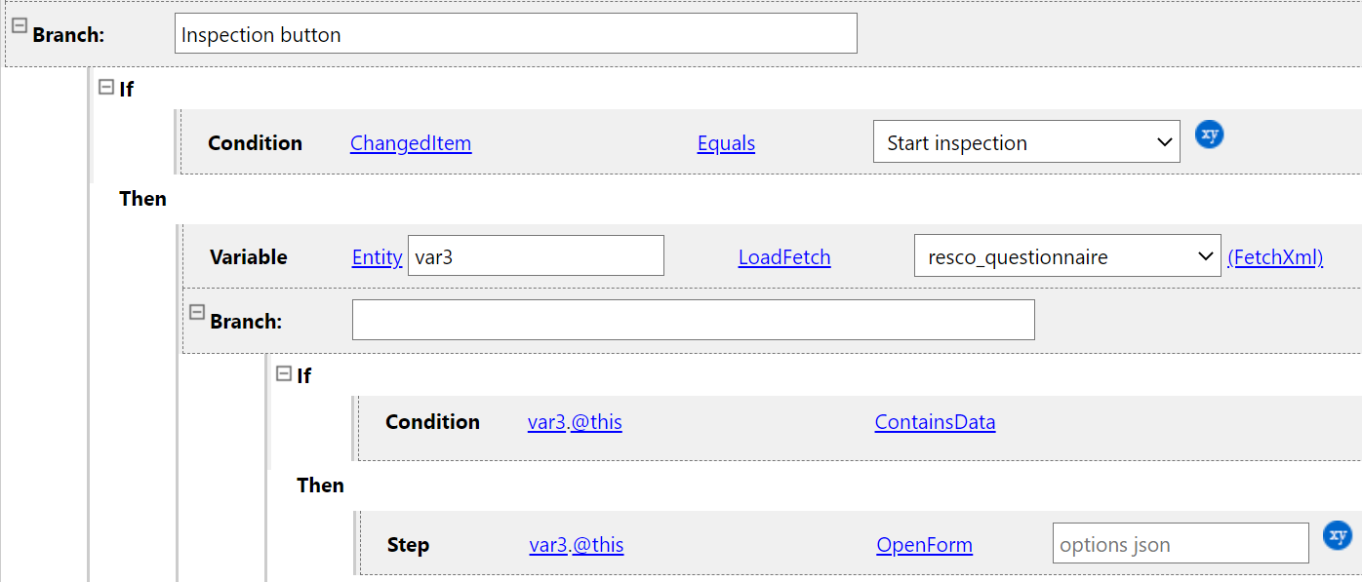Click the OpenForm step link
This screenshot has height=582, width=1362.
coord(924,545)
